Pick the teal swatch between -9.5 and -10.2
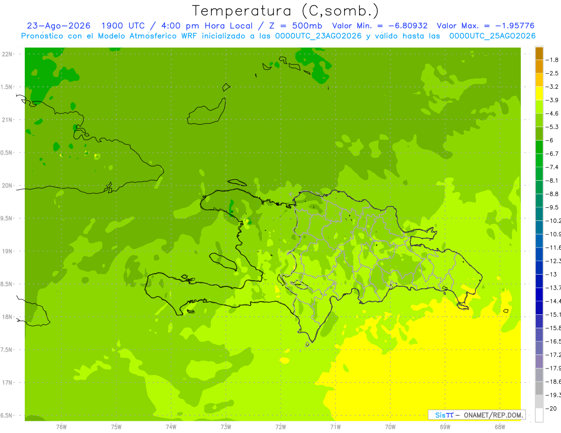Screen dimensions: 561x433 click(539, 214)
